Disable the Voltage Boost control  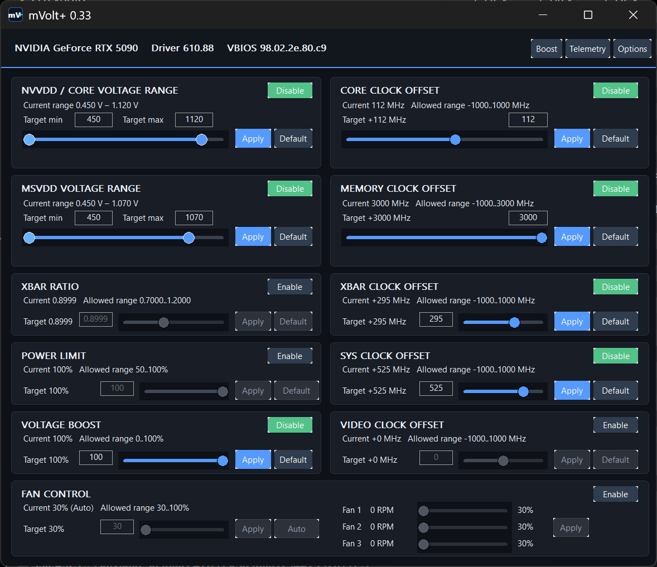coord(290,425)
